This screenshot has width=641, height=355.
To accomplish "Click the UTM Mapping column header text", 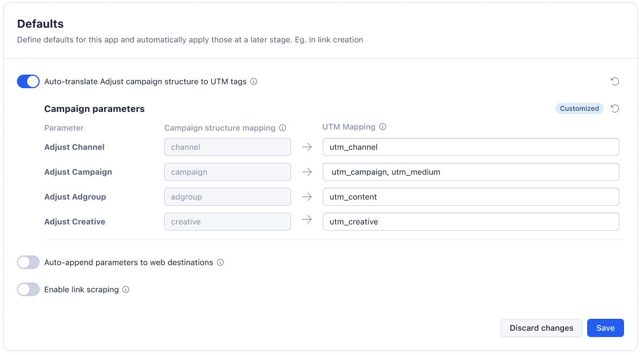I will (349, 127).
